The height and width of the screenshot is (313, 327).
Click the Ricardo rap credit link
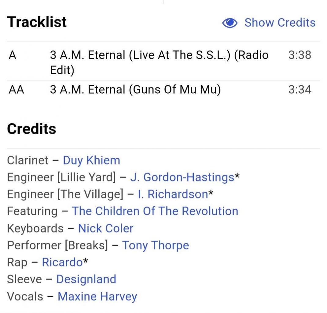(62, 262)
